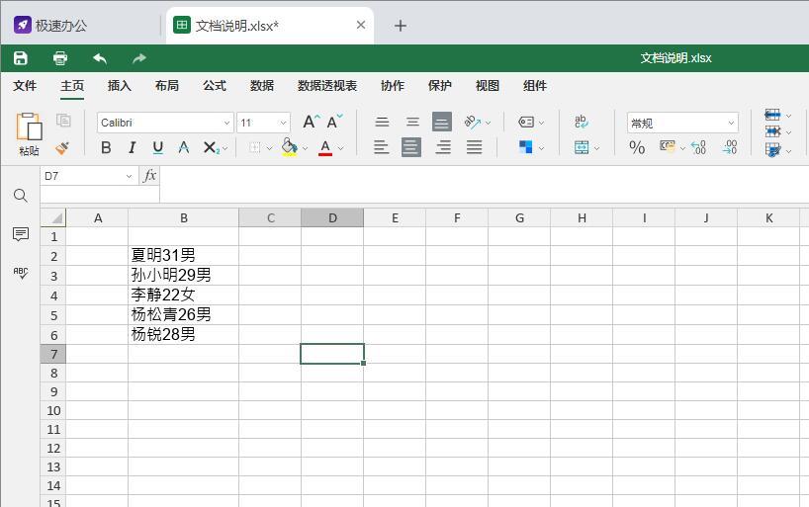Viewport: 809px width, 507px height.
Task: Click the percent style icon
Action: pyautogui.click(x=637, y=147)
